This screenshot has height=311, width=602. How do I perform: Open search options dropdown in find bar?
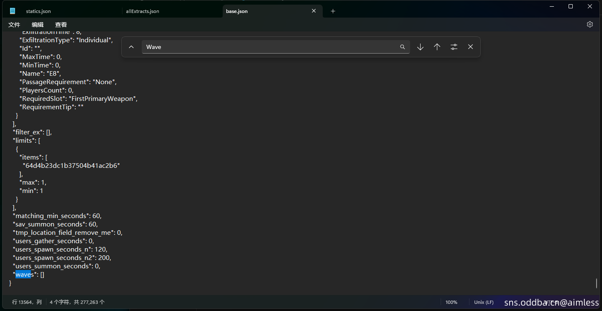click(x=454, y=47)
